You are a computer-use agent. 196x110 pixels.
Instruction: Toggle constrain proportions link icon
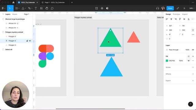point(193,30)
